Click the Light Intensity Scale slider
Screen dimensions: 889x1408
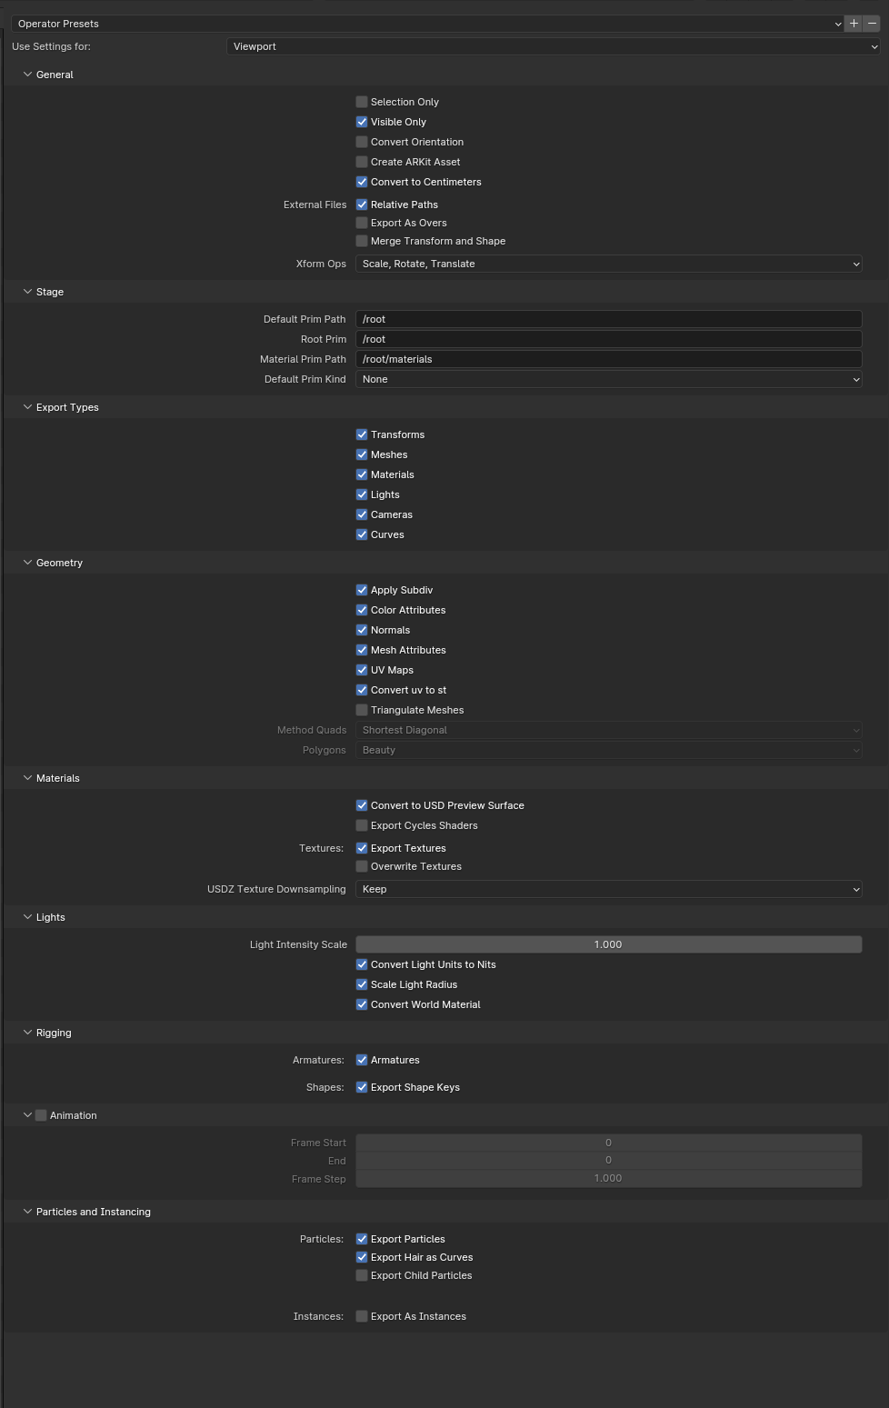coord(608,944)
